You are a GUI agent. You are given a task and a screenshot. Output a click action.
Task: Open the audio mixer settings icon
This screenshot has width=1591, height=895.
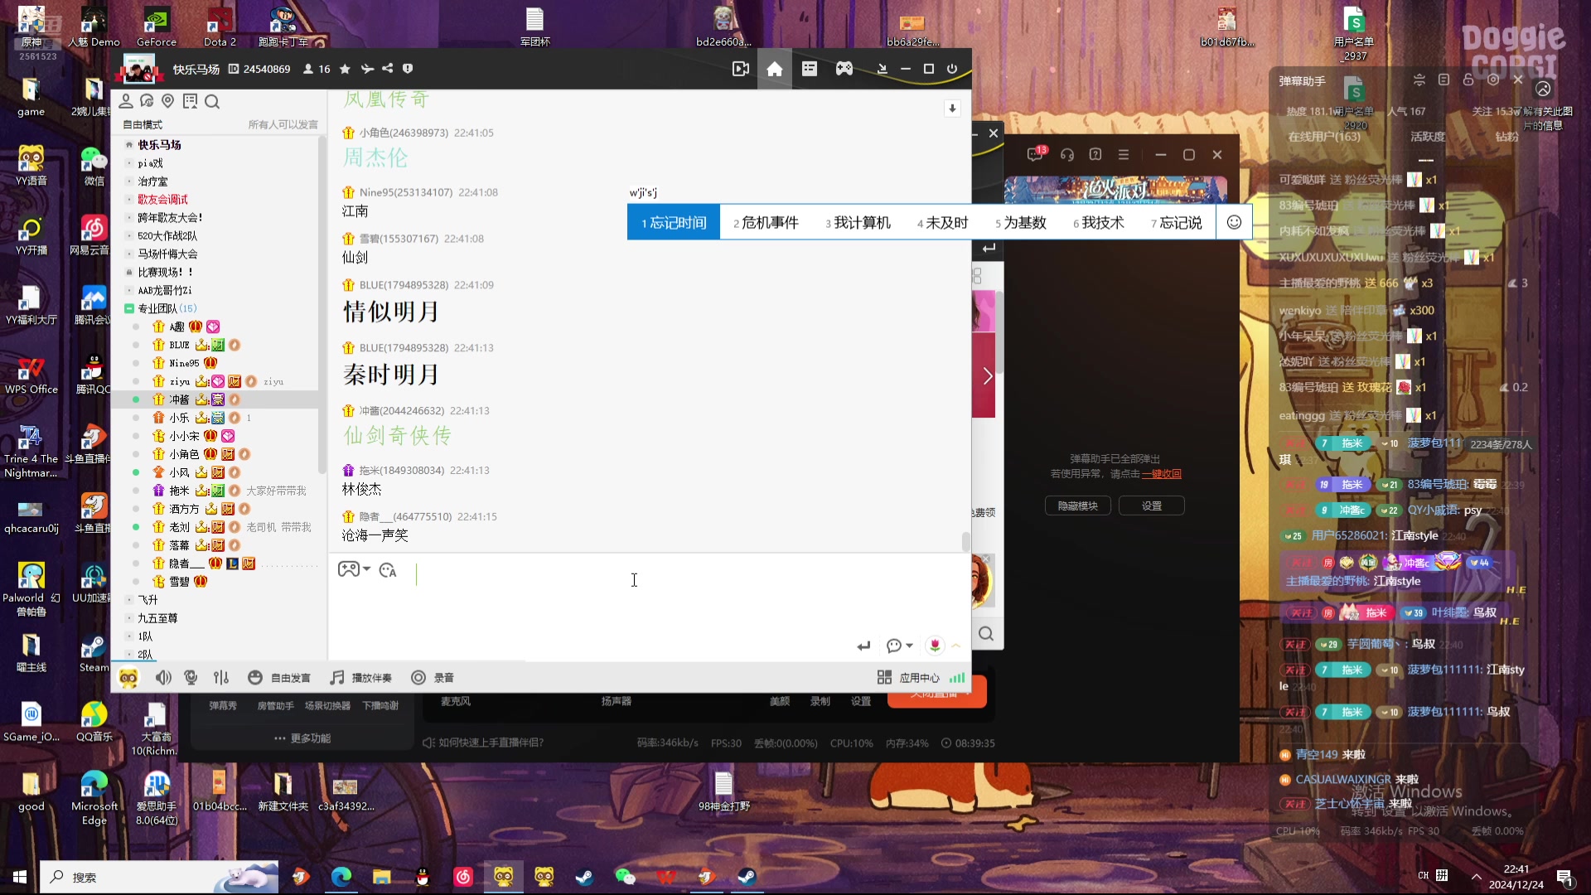tap(221, 678)
